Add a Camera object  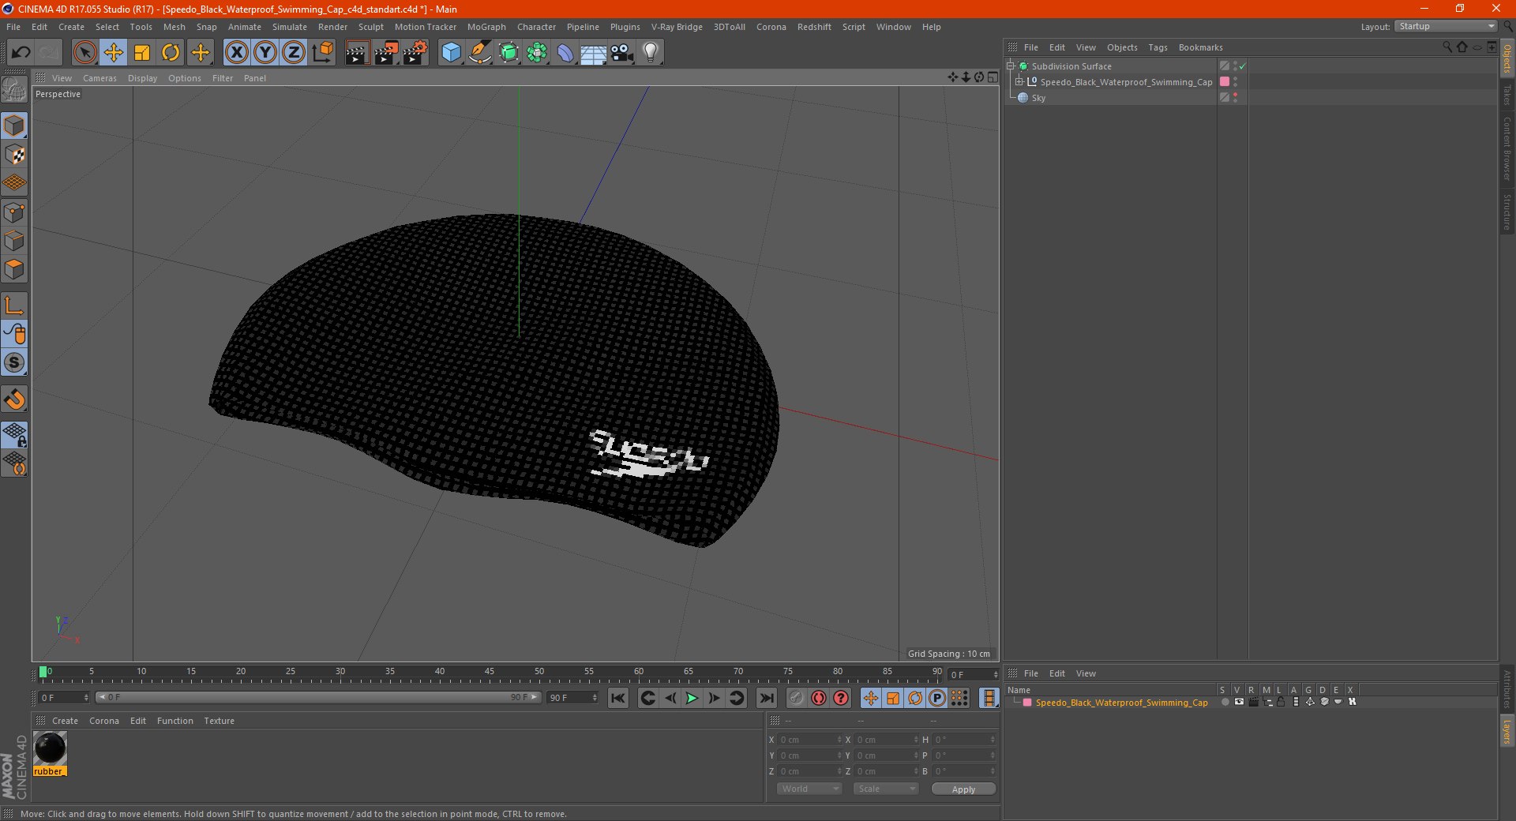[622, 53]
